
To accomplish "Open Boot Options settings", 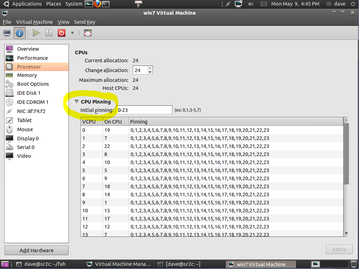I will 36,84.
